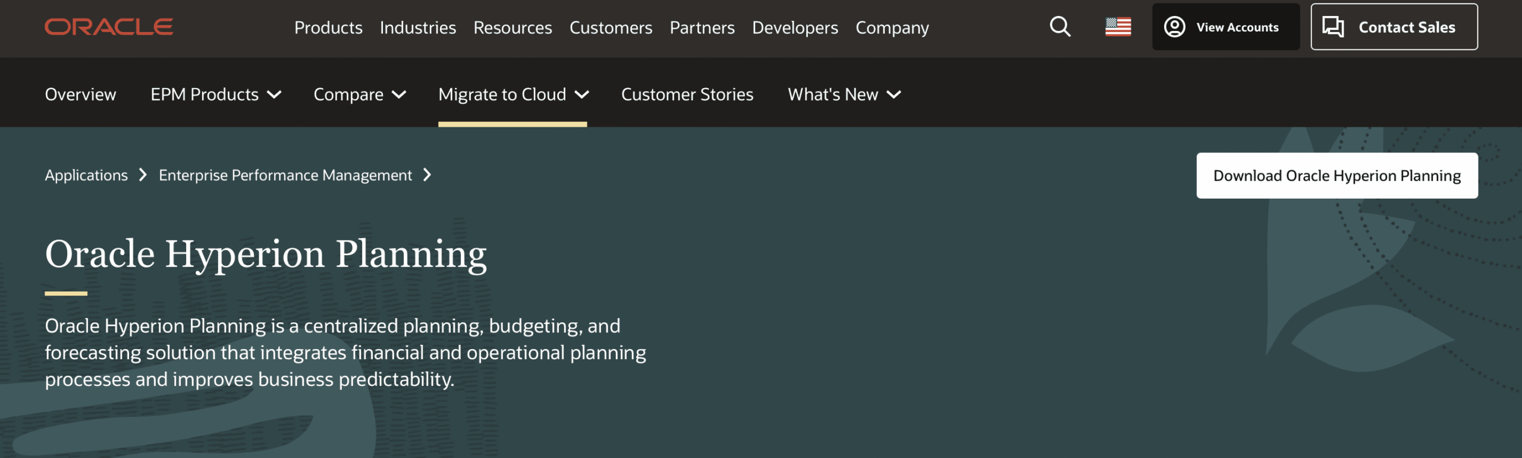Click the Contact Sales button

point(1394,27)
